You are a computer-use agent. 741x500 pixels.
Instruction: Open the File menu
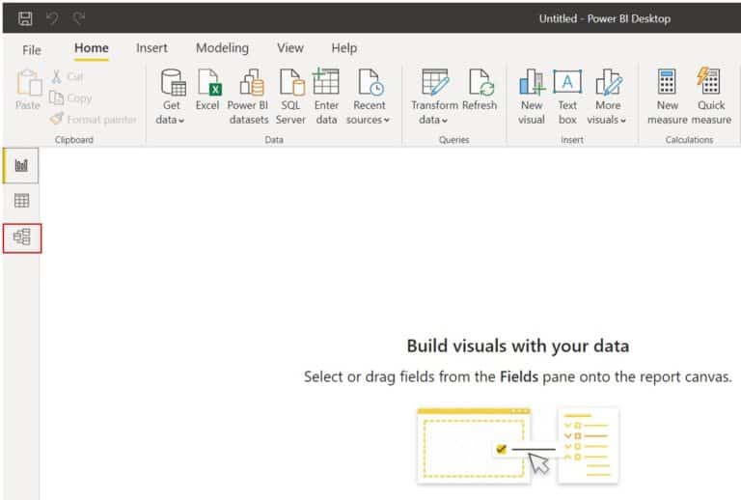click(32, 49)
